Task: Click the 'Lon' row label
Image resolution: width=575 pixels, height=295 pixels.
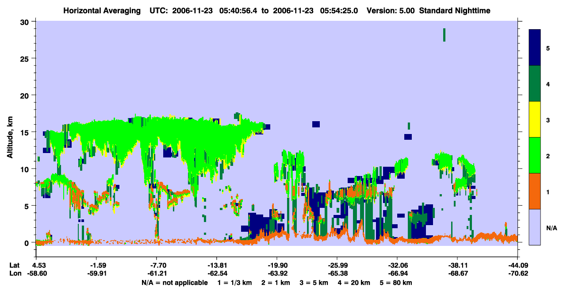Action: click(14, 273)
